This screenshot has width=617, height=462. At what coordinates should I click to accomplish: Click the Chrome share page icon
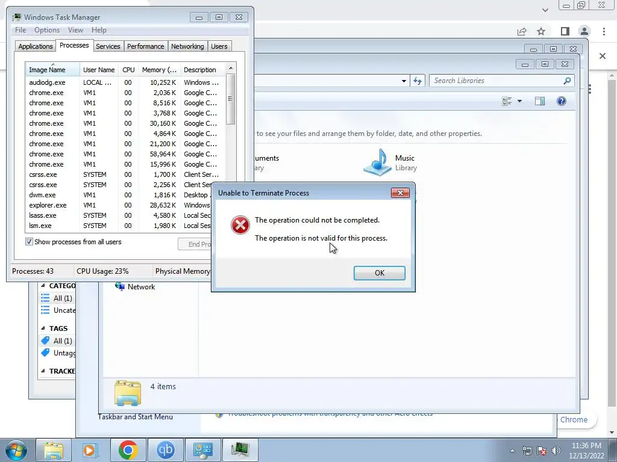point(522,31)
